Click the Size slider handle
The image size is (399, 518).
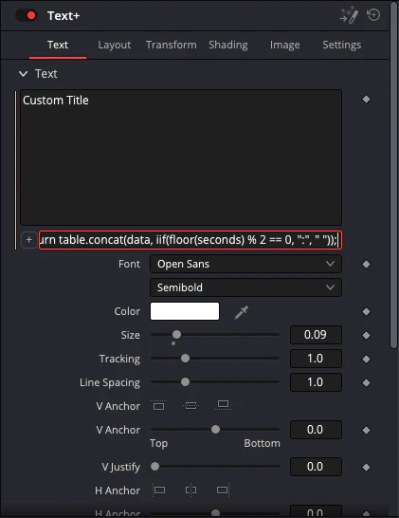177,335
